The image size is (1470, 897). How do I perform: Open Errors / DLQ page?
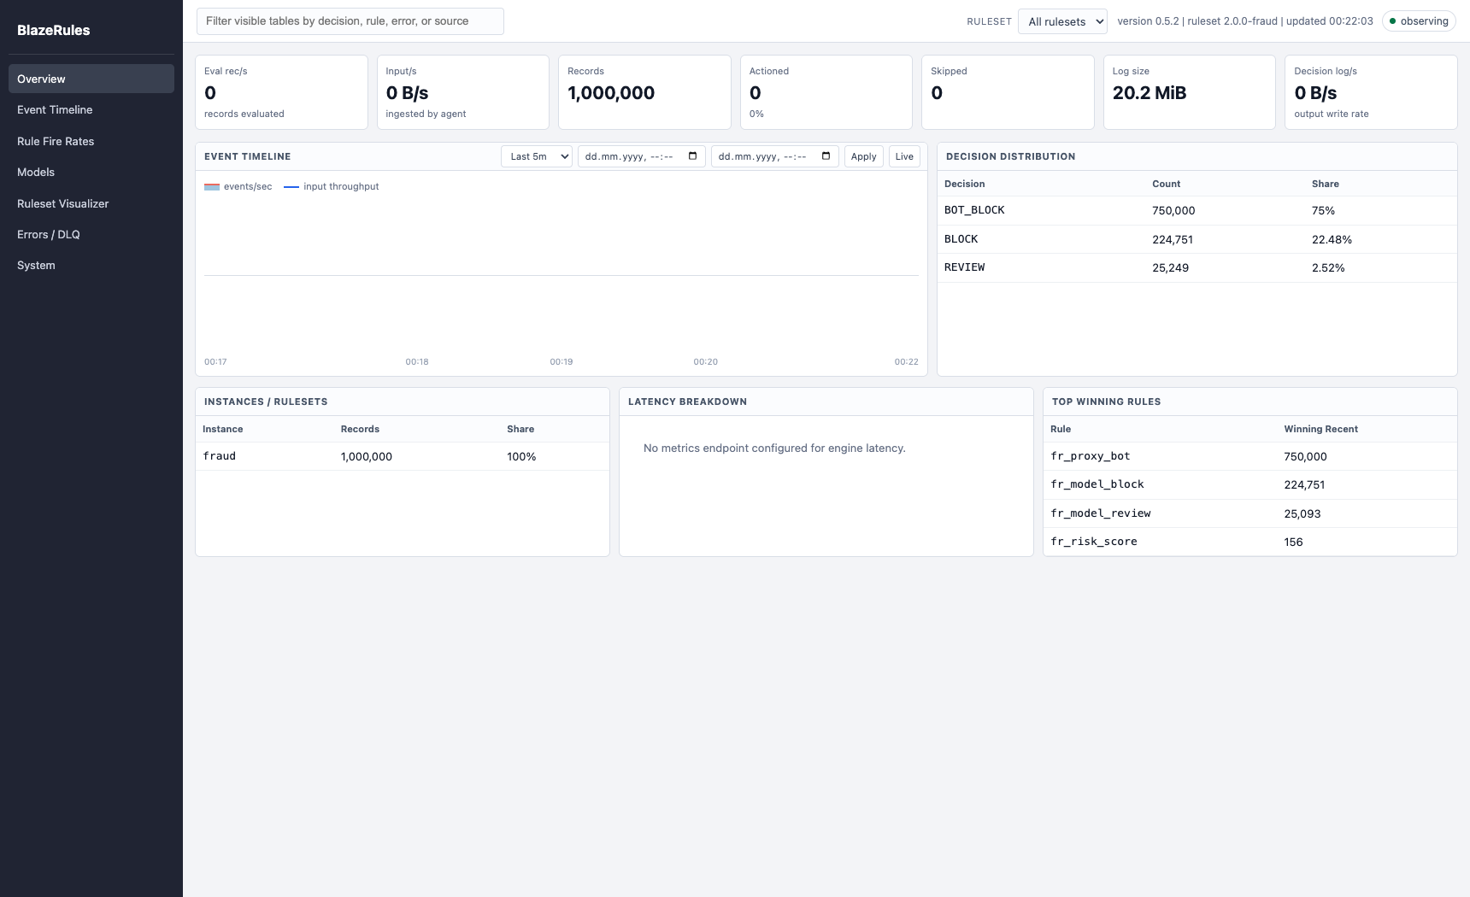click(91, 234)
